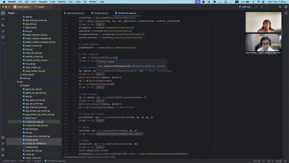Open app_agent_server.go file
289x163 pixels.
(35, 100)
